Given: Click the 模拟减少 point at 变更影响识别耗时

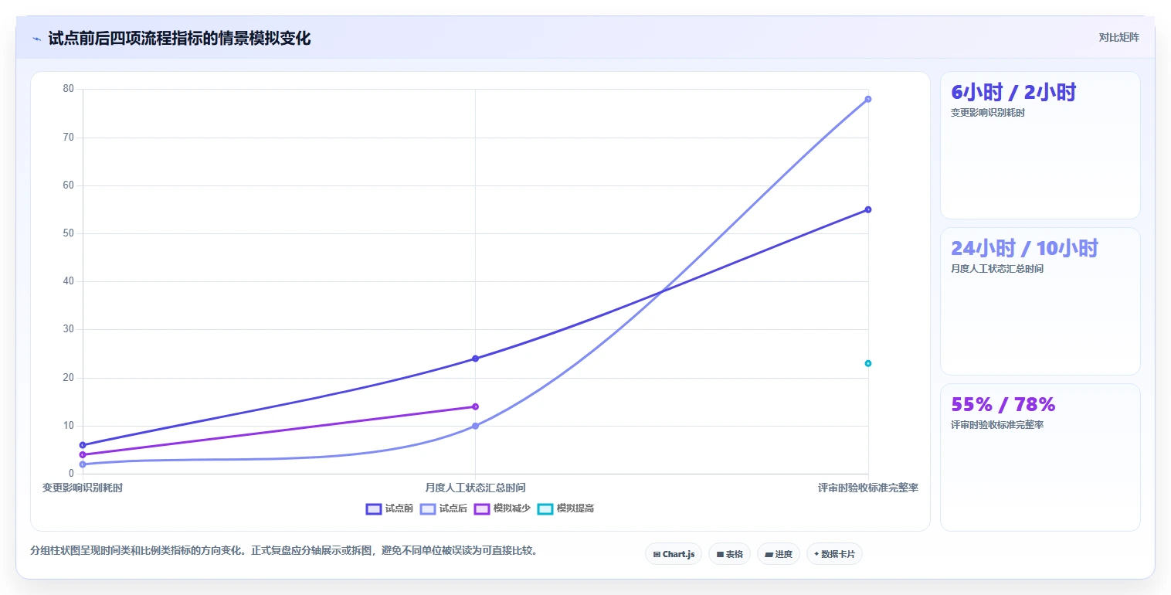Looking at the screenshot, I should pos(83,454).
